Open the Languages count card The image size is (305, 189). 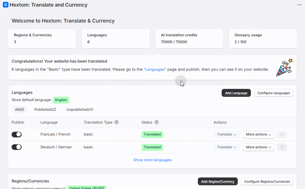pyautogui.click(x=116, y=38)
